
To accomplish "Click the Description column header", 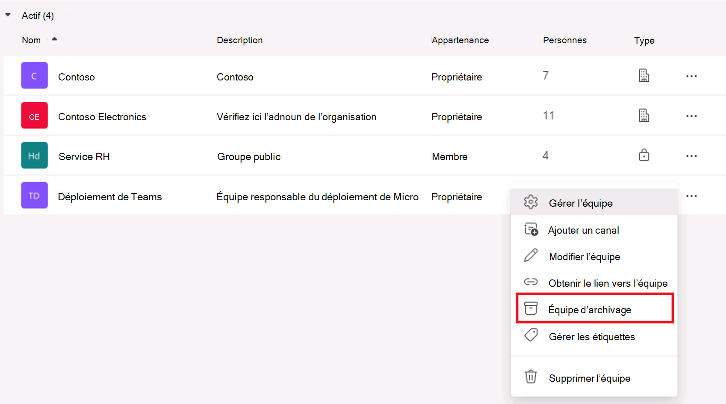I will pos(239,40).
